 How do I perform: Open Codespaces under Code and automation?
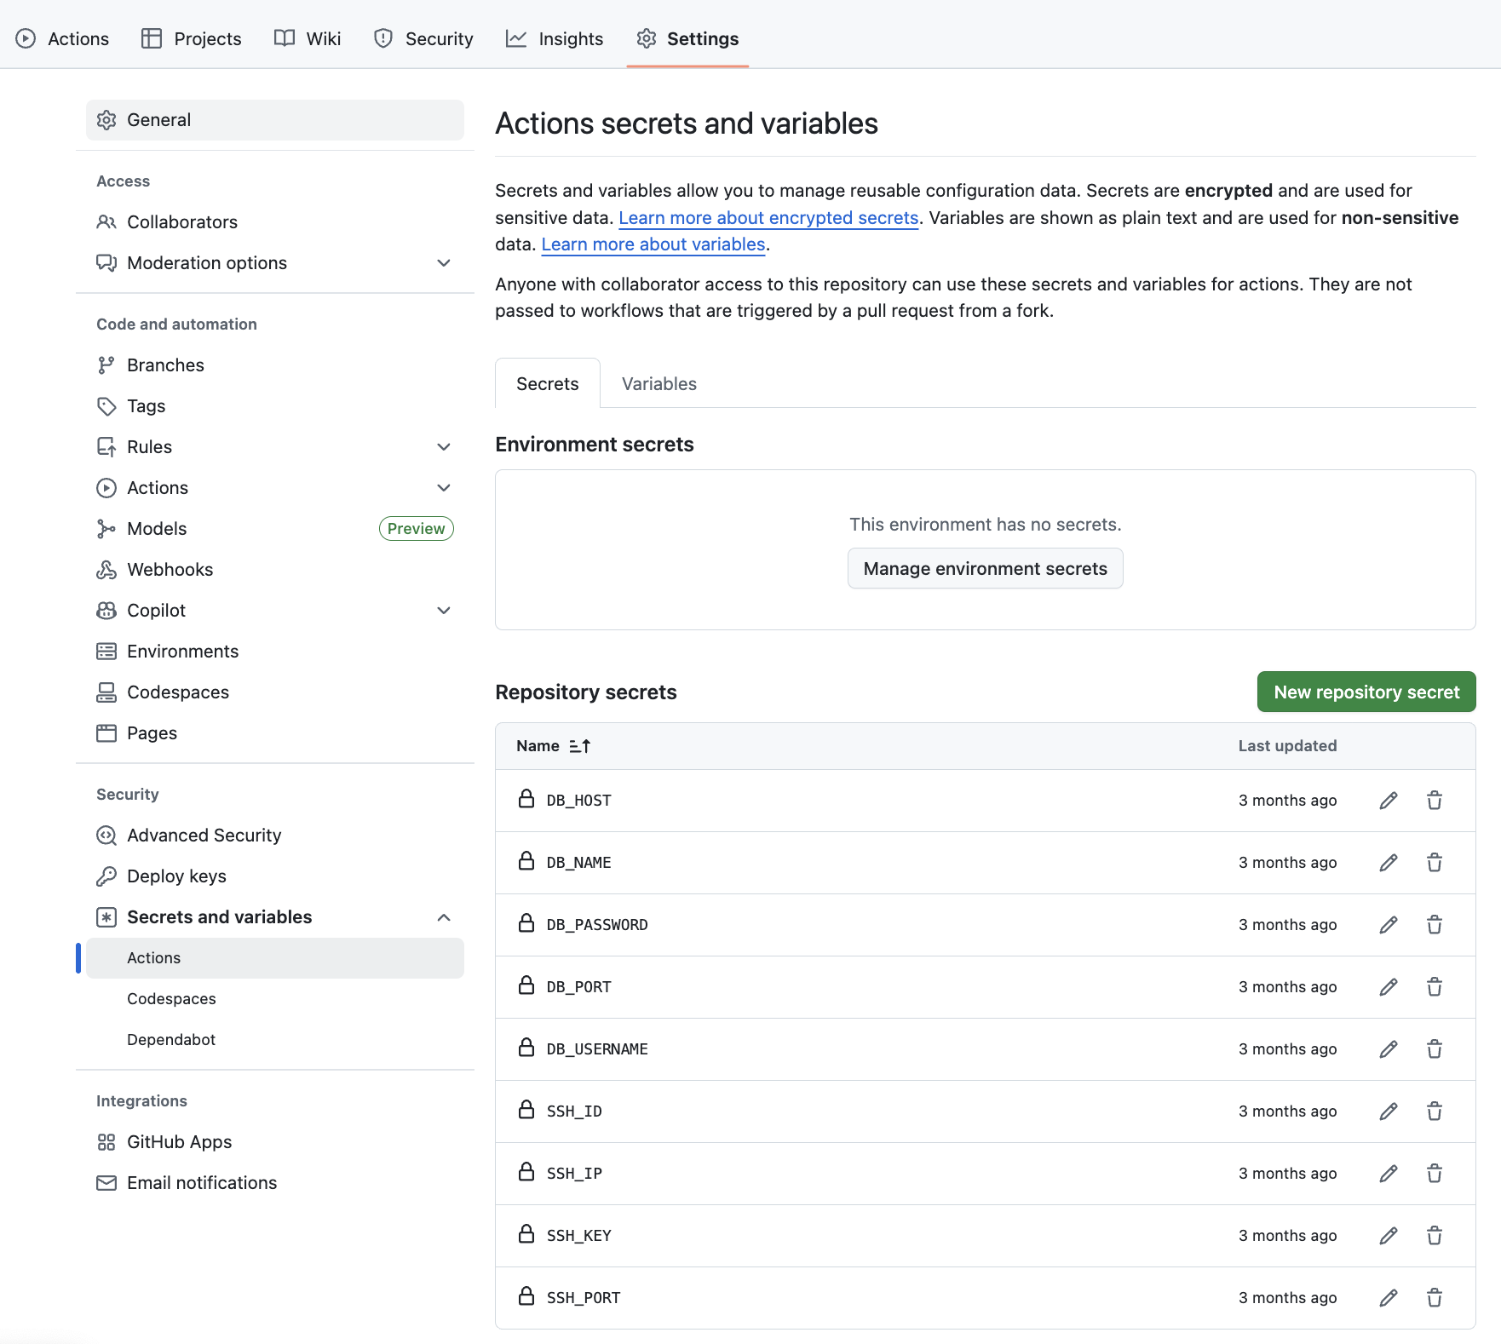click(x=275, y=692)
